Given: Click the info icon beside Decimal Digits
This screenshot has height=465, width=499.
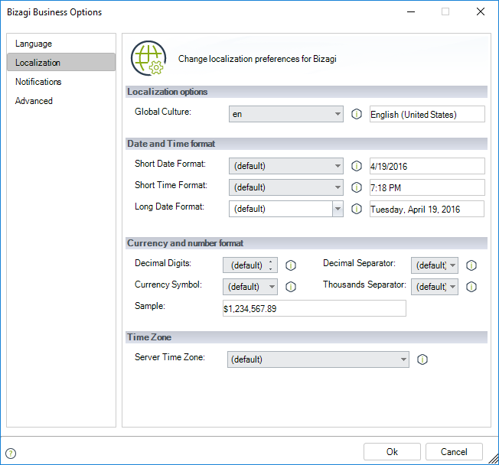Looking at the screenshot, I should pyautogui.click(x=291, y=265).
